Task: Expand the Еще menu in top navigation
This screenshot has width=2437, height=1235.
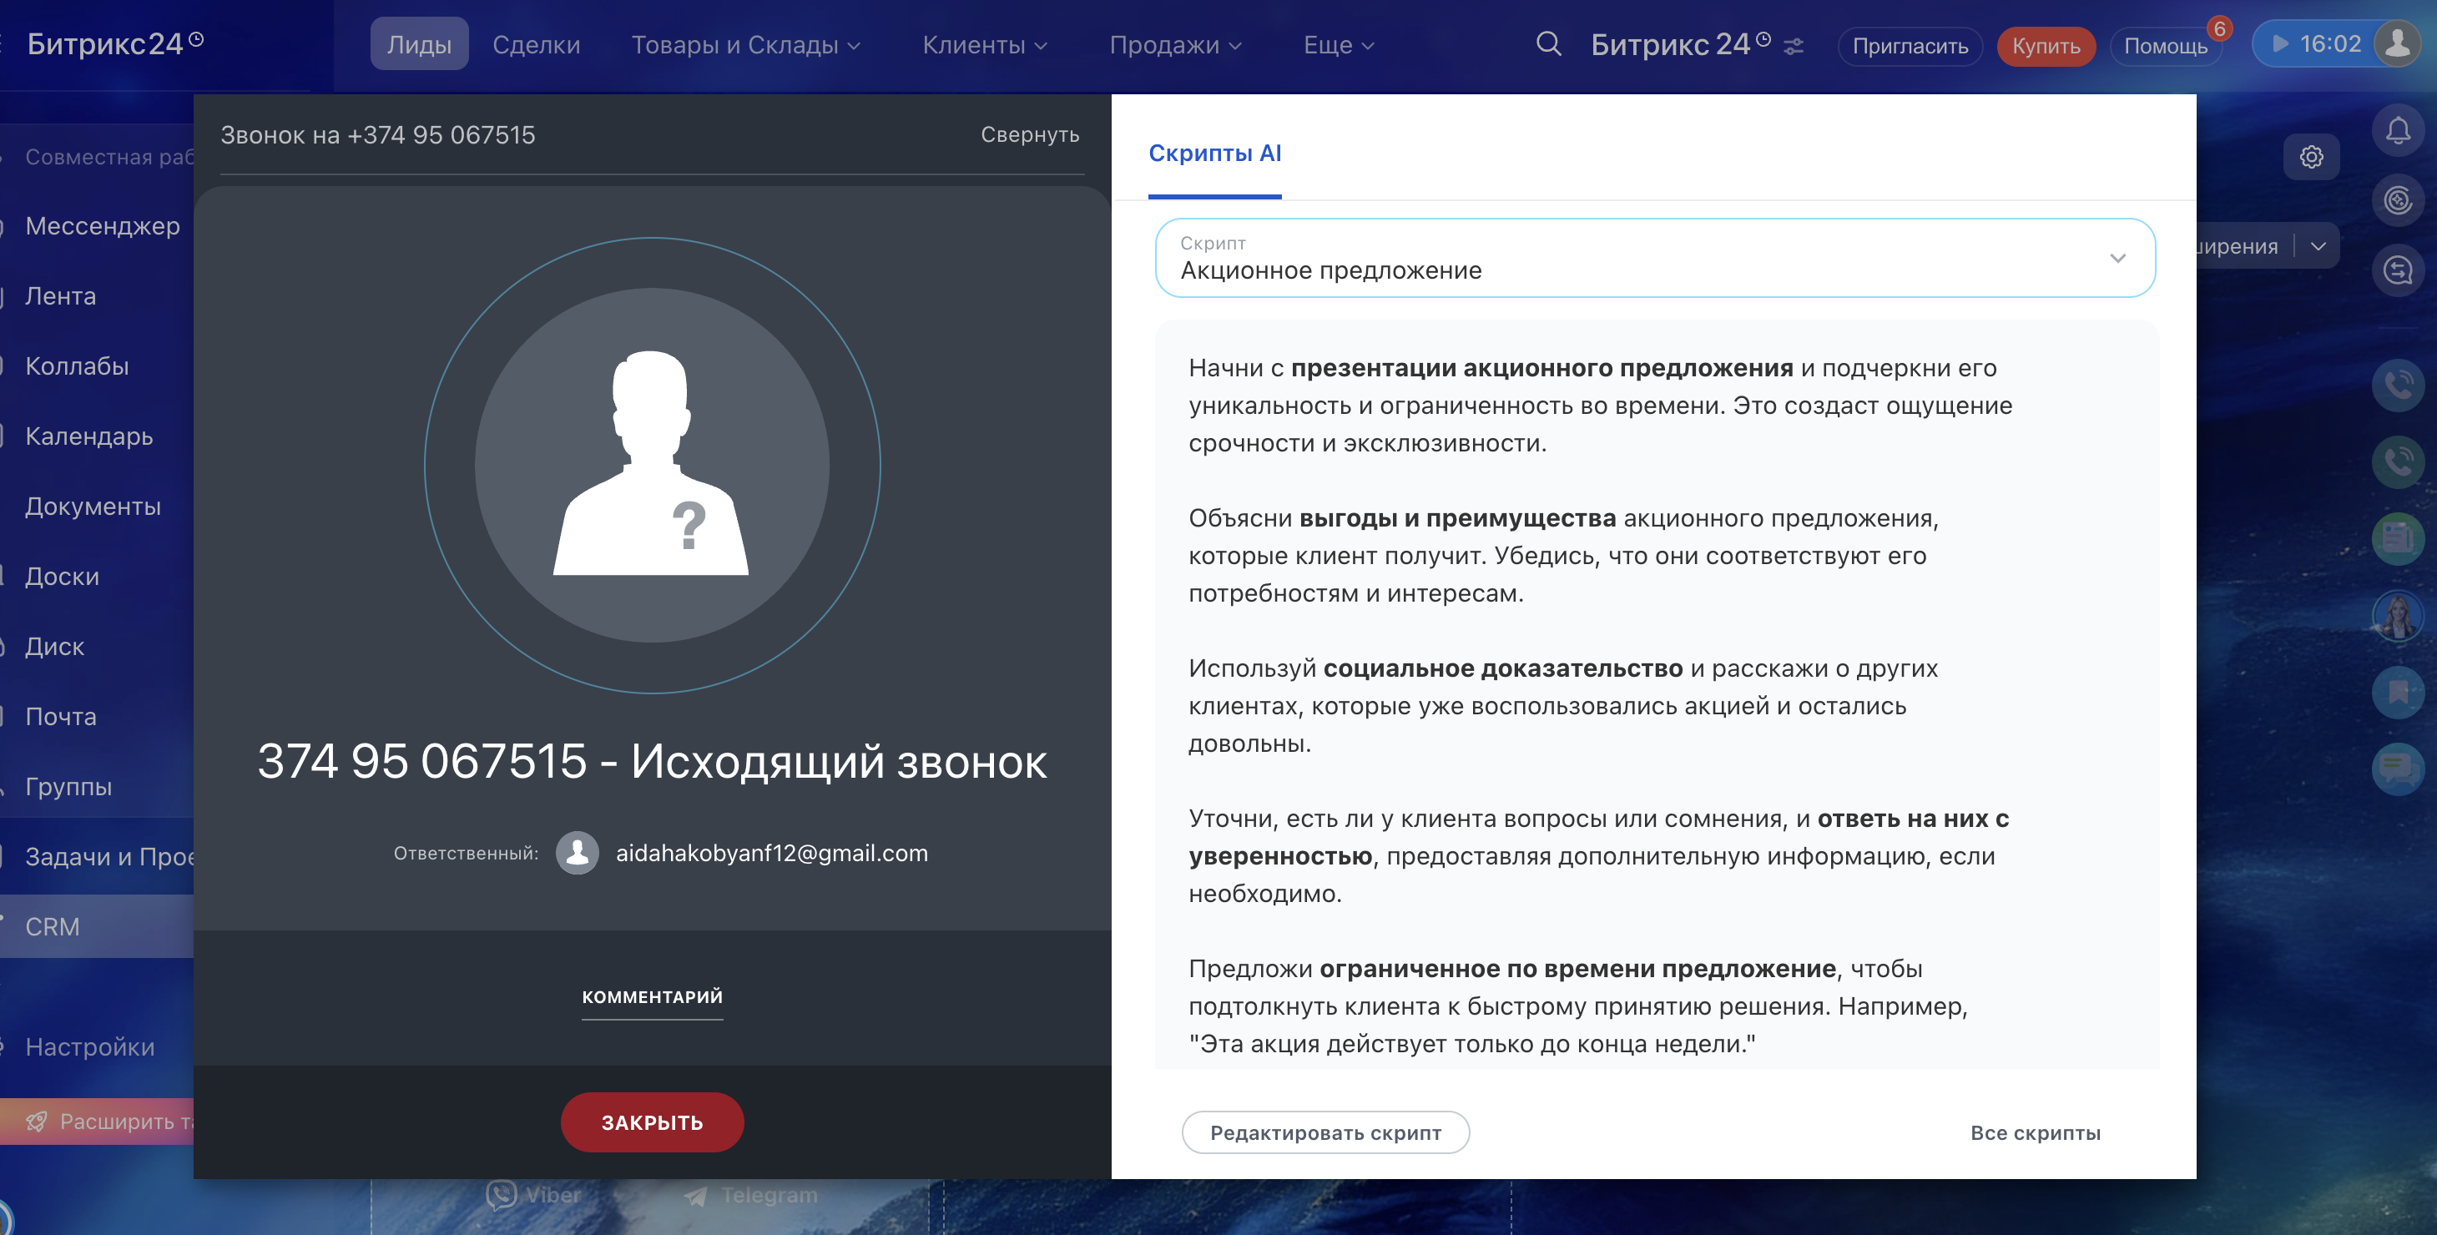Action: [x=1338, y=44]
